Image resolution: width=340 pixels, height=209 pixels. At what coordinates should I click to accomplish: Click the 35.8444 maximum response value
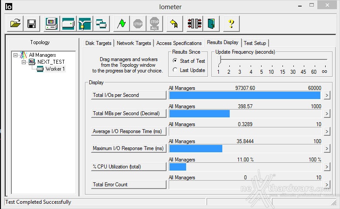coord(245,141)
